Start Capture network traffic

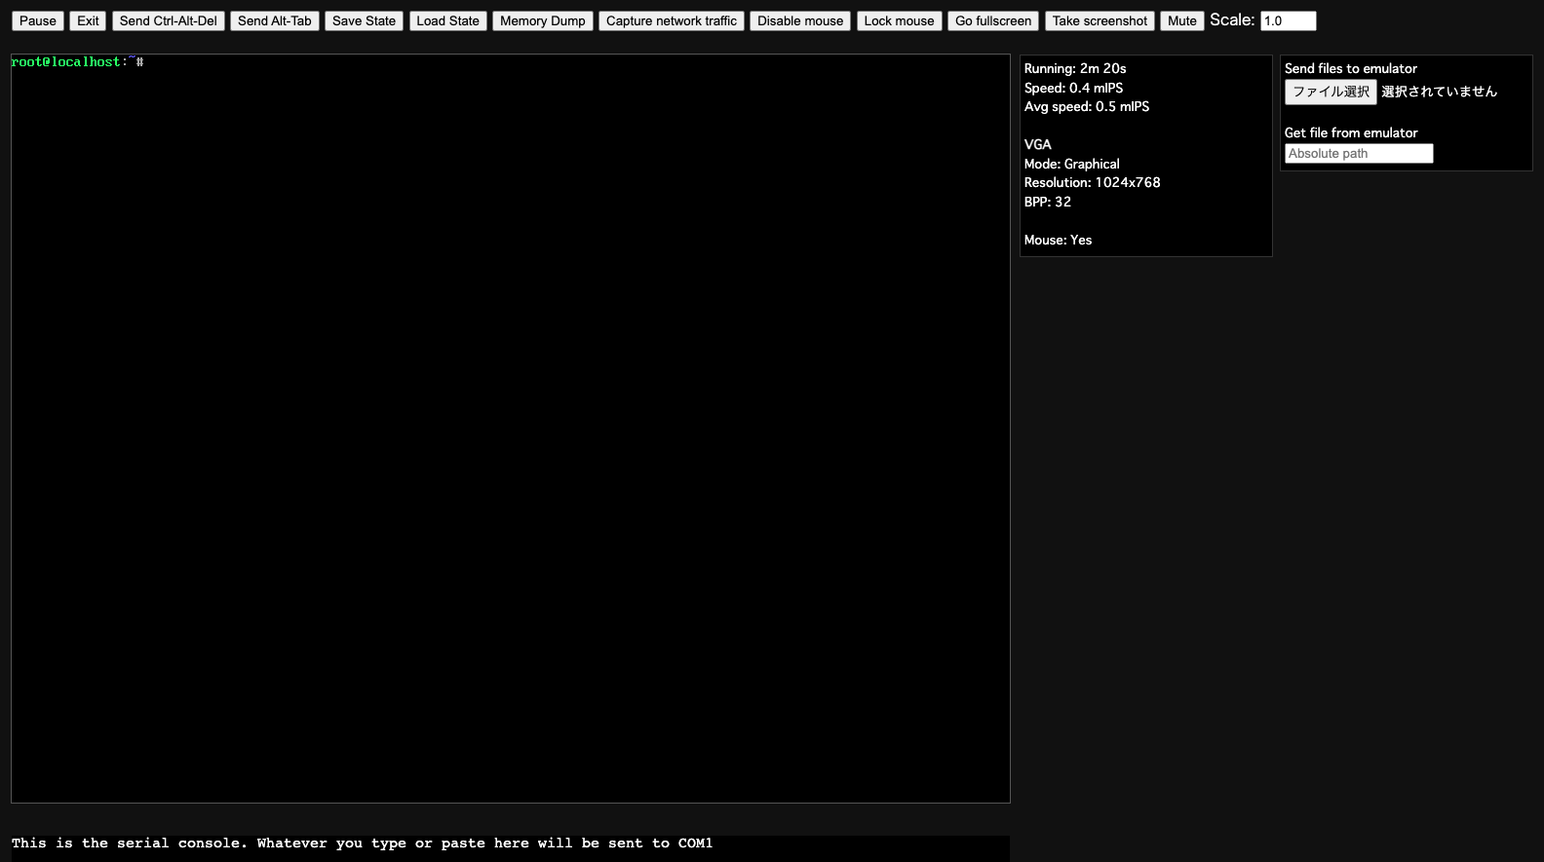[x=671, y=20]
